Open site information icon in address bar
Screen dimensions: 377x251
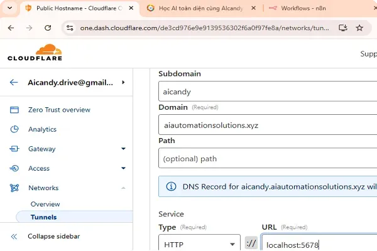pyautogui.click(x=70, y=28)
